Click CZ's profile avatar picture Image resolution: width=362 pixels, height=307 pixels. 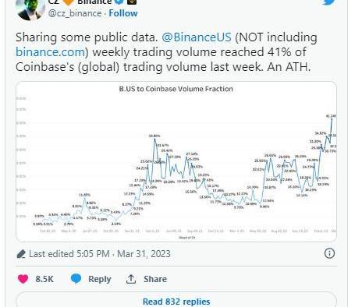(x=30, y=9)
